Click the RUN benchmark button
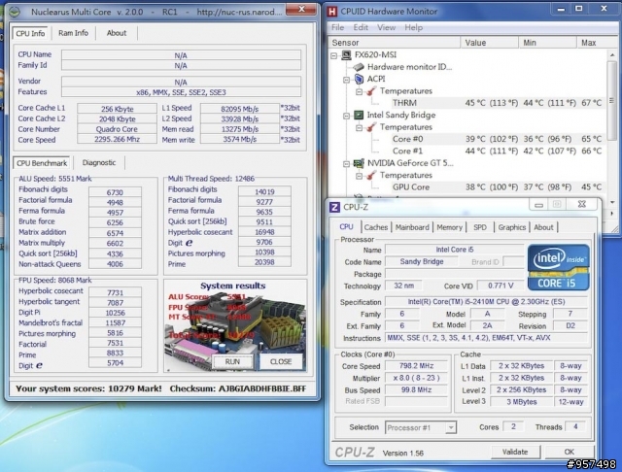This screenshot has width=622, height=472. [232, 361]
